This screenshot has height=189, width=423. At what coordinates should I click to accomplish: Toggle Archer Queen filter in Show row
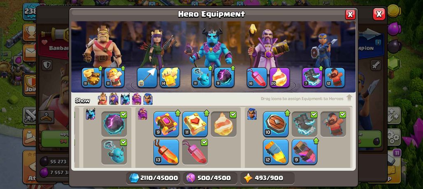coord(114,99)
